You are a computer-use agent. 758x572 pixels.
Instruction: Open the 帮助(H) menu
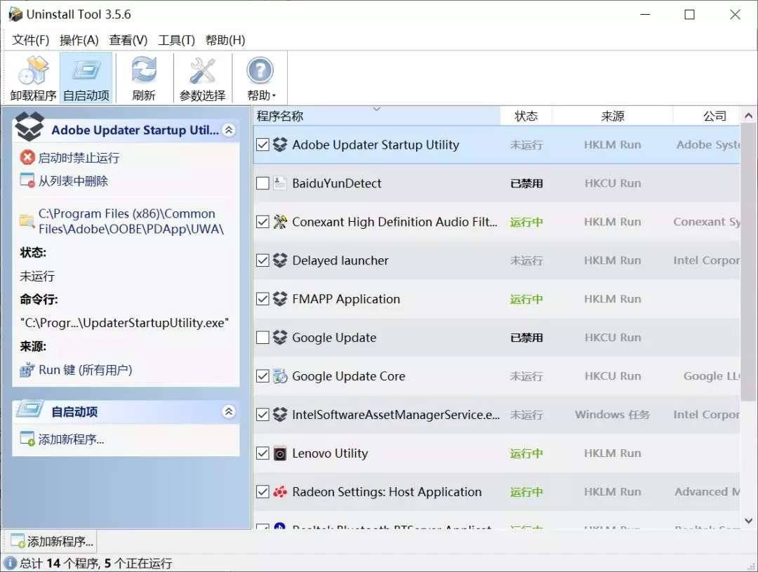(225, 40)
